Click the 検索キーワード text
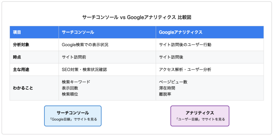This screenshot has height=136, width=275. point(76,82)
